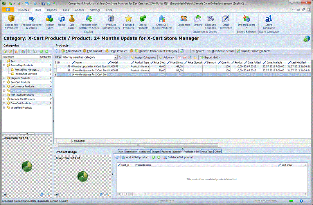The height and width of the screenshot is (205, 313).
Task: Click Add X-Sell product
Action: (135, 158)
